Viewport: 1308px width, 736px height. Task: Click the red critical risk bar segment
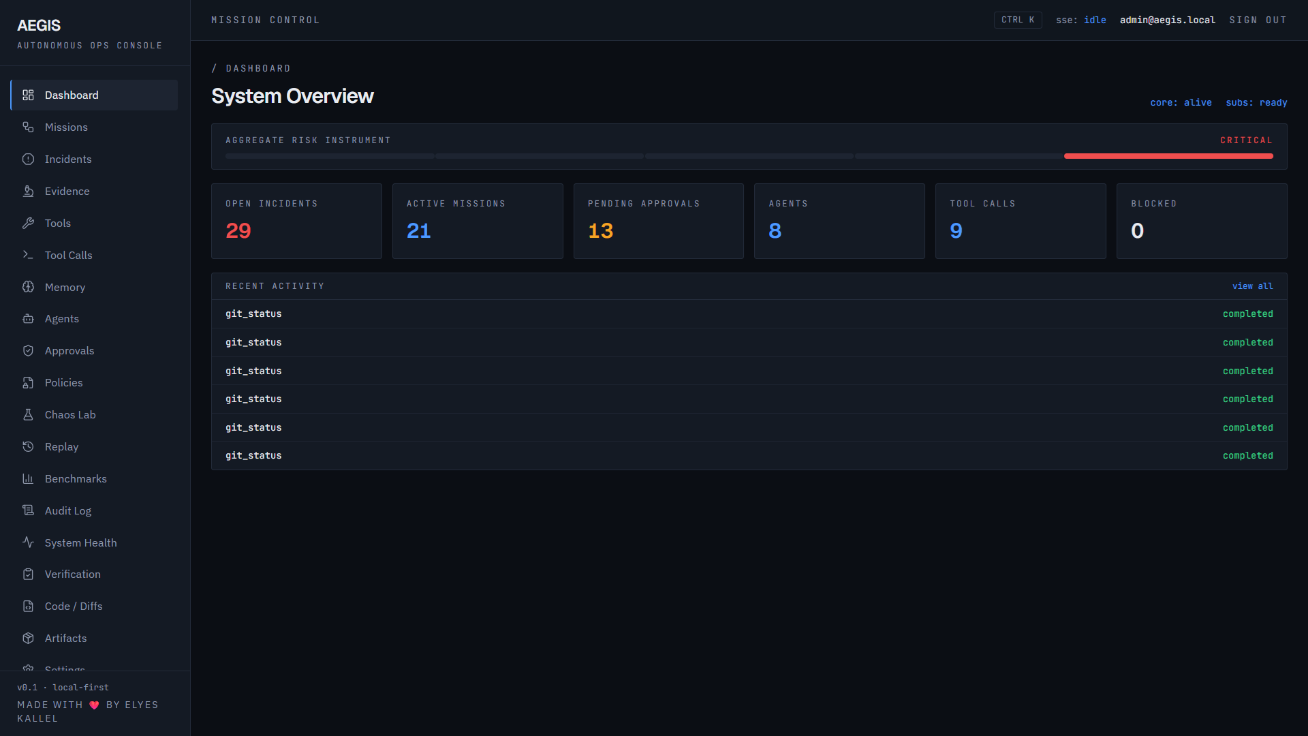click(x=1168, y=156)
